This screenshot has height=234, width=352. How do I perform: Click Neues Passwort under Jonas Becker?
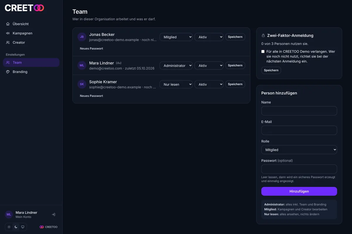click(x=92, y=49)
